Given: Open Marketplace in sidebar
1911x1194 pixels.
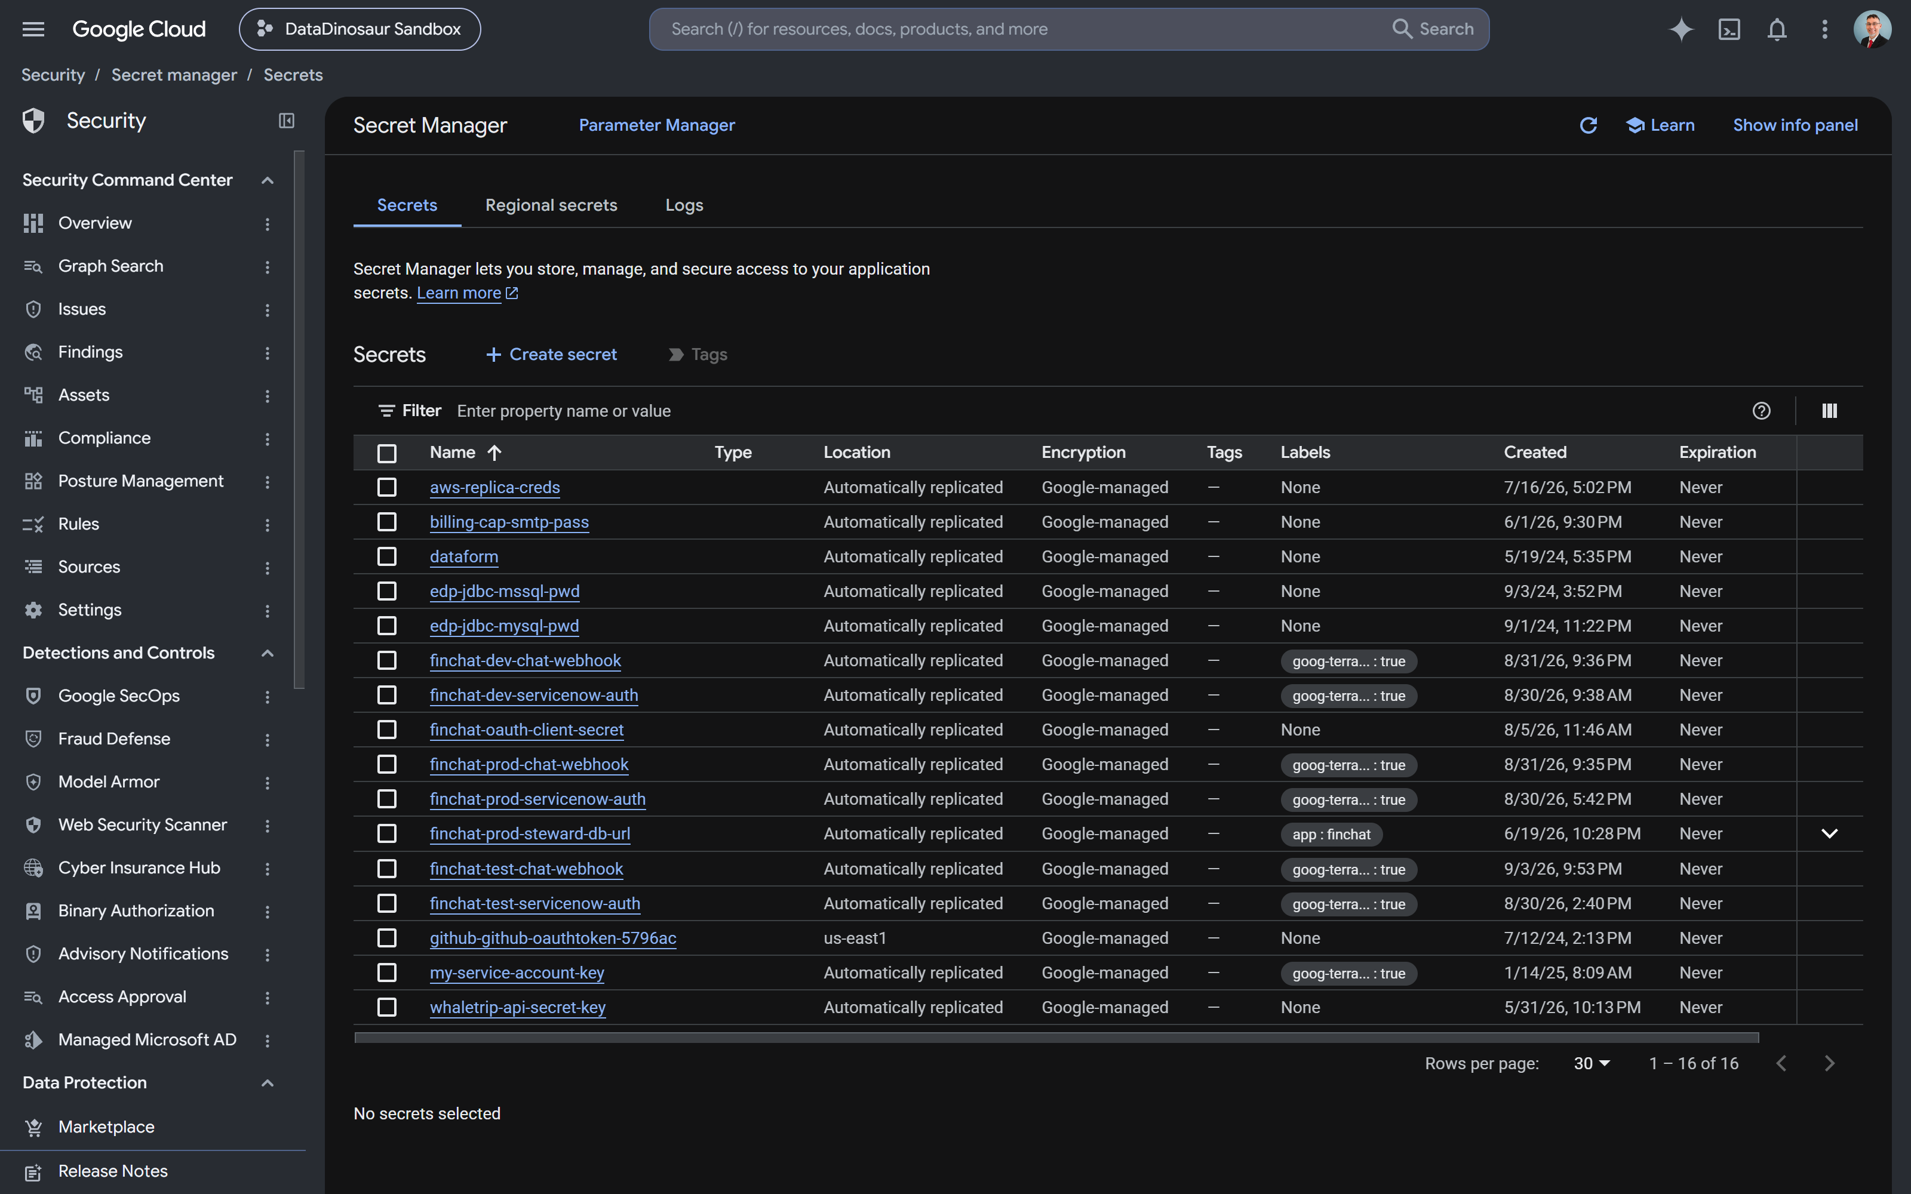Looking at the screenshot, I should pos(106,1127).
